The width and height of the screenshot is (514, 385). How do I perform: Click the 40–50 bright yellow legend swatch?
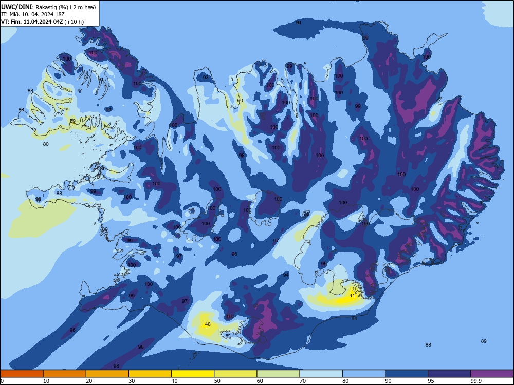click(x=193, y=374)
